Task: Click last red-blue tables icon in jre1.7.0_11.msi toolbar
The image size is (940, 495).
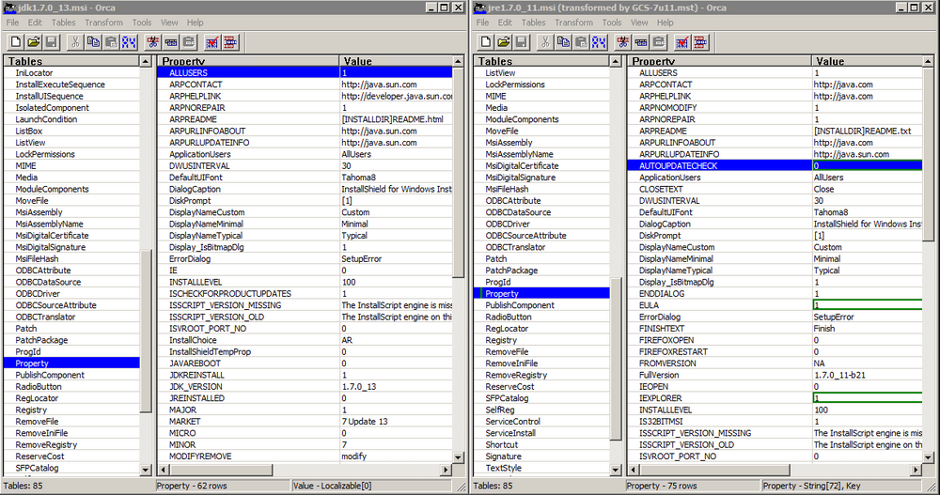Action: point(700,42)
